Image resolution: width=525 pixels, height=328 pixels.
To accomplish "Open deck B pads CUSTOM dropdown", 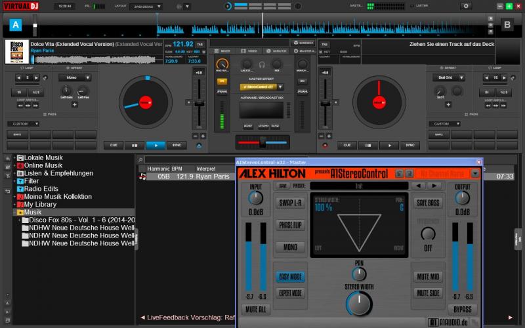I will (444, 124).
